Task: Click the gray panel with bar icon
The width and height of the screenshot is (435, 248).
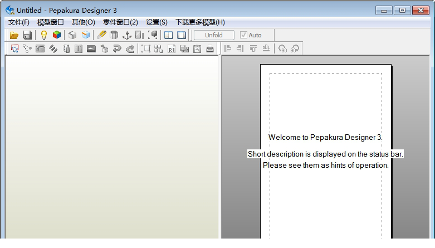Action: (x=140, y=35)
